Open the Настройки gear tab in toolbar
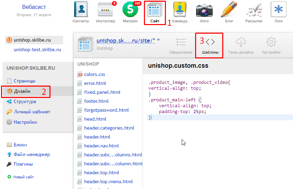 coord(271,45)
